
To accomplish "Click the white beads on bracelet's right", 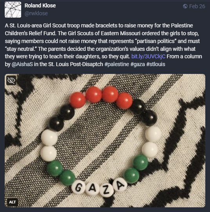I will 152,142.
